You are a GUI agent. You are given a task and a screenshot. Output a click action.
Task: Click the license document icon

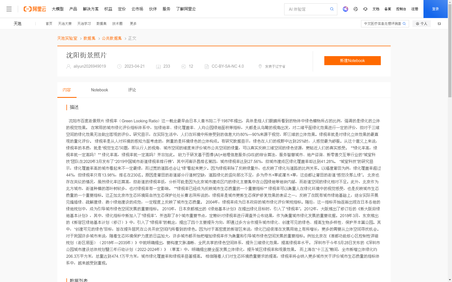(x=207, y=67)
